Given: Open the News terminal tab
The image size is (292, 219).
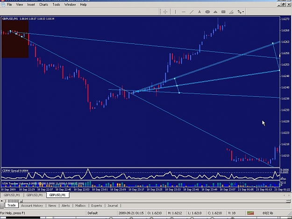Looking at the screenshot, I should [x=52, y=205].
